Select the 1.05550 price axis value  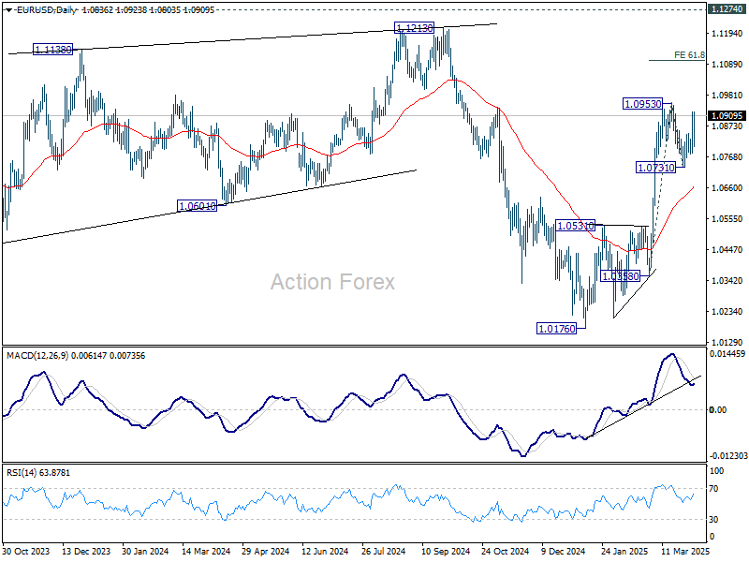pyautogui.click(x=727, y=219)
